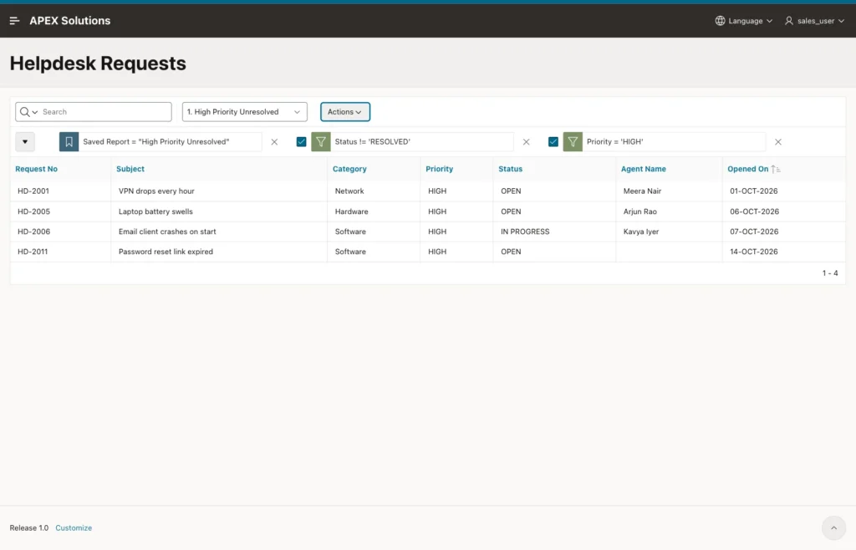Click the sales_user person icon
This screenshot has width=856, height=550.
coord(789,21)
